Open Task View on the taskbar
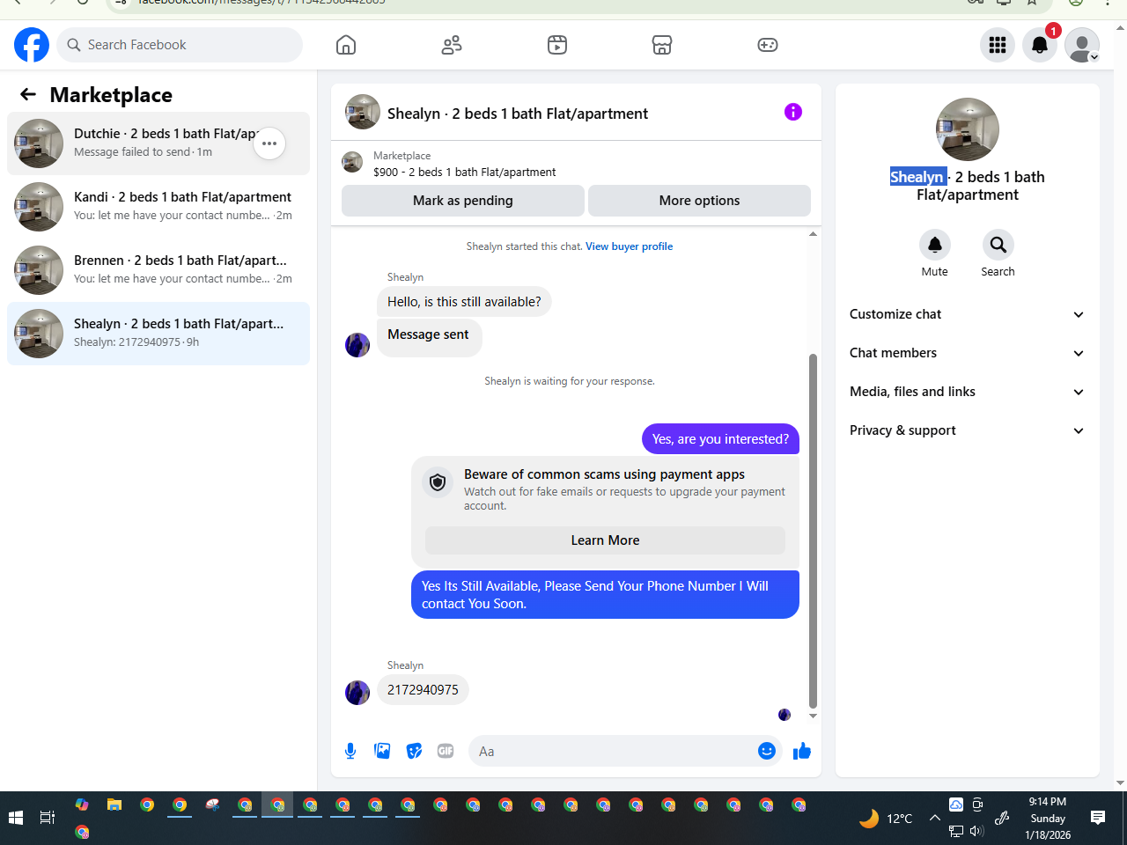This screenshot has height=845, width=1127. click(x=48, y=818)
